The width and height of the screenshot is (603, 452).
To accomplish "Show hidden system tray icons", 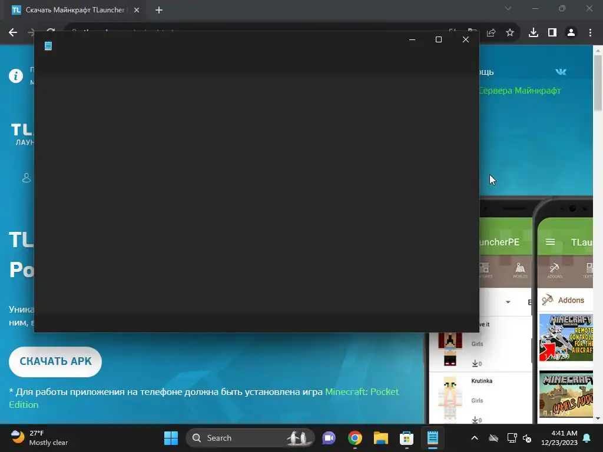I will click(x=475, y=438).
